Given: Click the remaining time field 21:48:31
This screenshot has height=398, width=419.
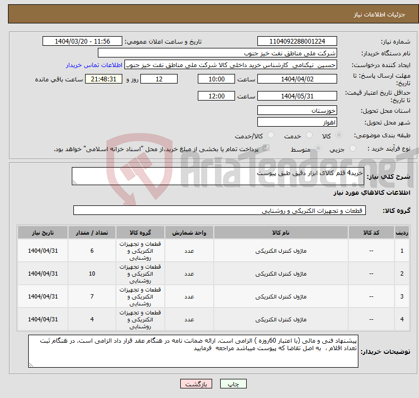Looking at the screenshot, I should coord(104,79).
